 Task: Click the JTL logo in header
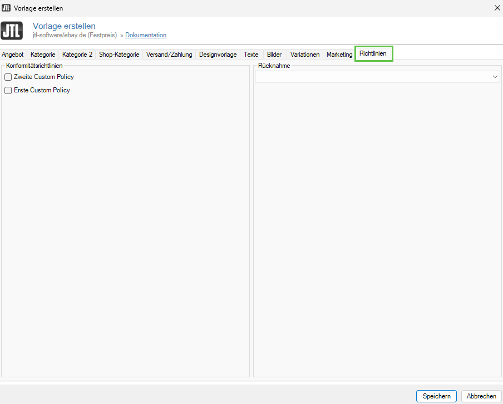pos(12,31)
